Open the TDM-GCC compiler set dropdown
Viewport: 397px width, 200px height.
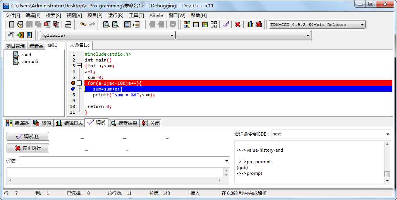click(362, 24)
